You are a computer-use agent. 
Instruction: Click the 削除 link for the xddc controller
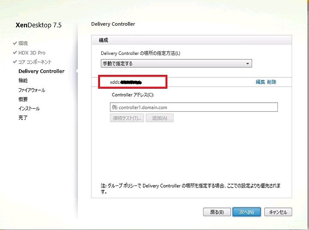[x=272, y=82]
